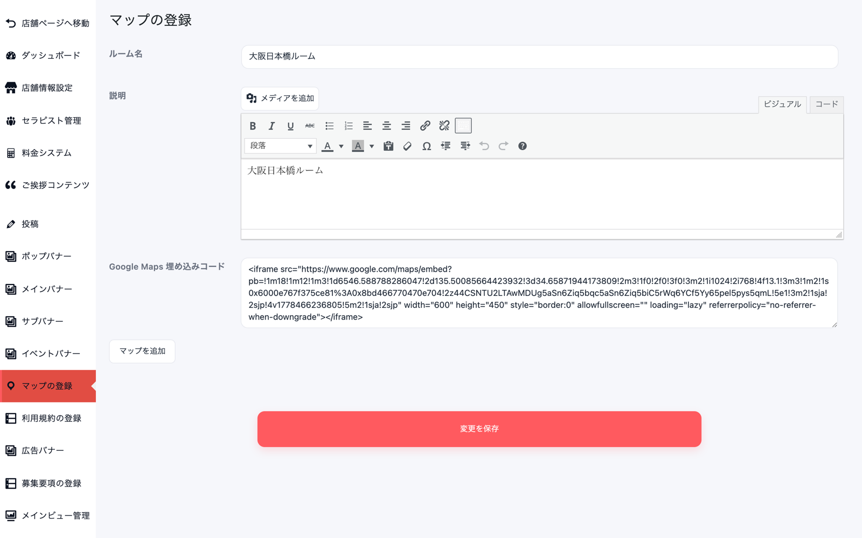Click the toolbar toggle icon after unlink
This screenshot has width=862, height=538.
(463, 126)
